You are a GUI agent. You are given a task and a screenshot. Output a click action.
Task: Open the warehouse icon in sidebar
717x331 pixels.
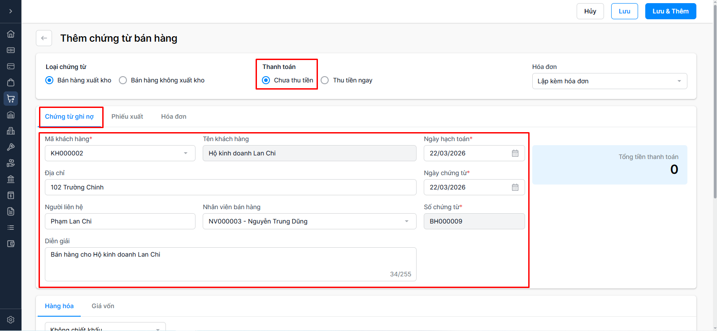[x=11, y=115]
